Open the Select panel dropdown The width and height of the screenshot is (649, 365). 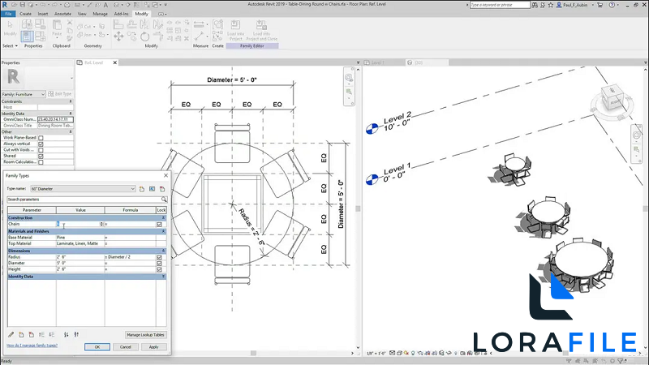10,46
